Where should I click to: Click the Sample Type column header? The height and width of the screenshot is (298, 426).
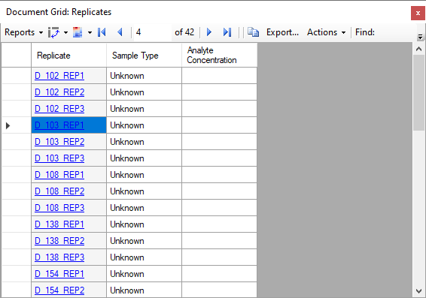(144, 56)
